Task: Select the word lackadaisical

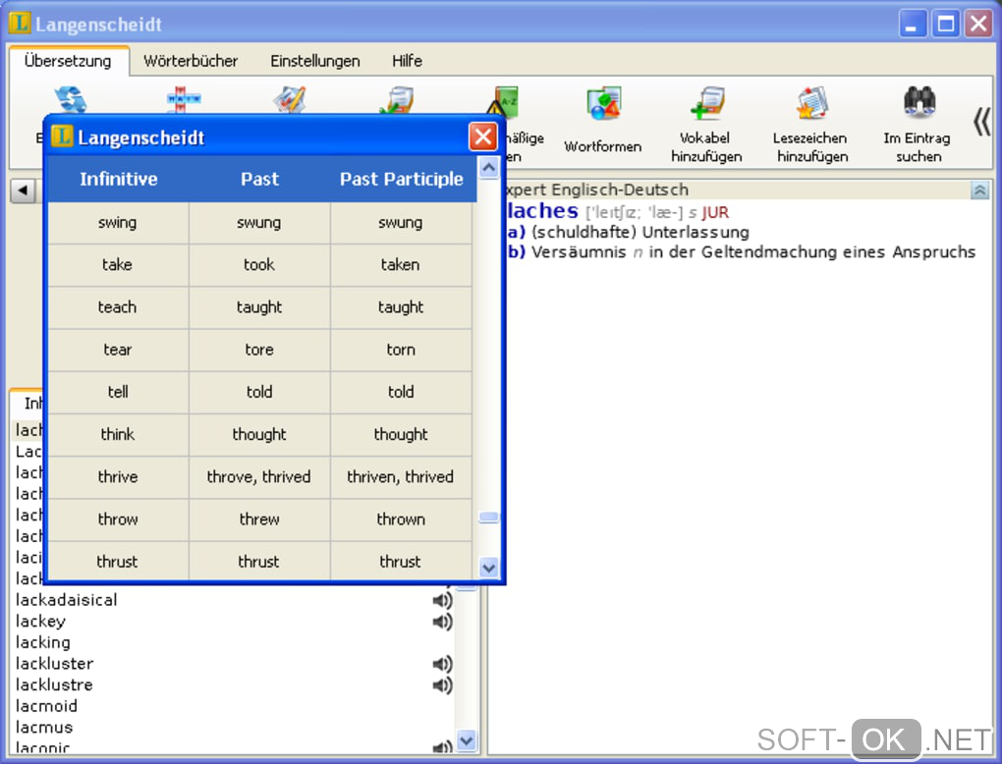Action: [67, 600]
